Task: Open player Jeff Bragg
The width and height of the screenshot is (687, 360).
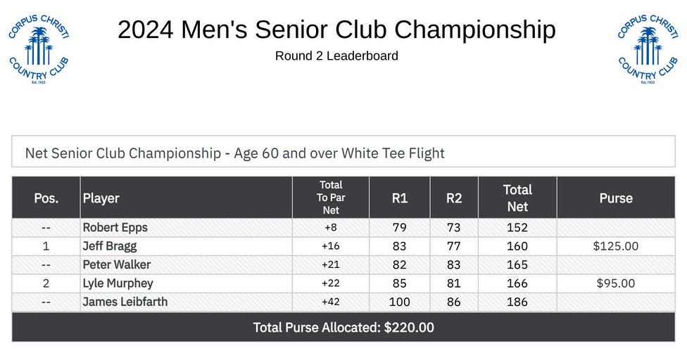Action: point(110,246)
